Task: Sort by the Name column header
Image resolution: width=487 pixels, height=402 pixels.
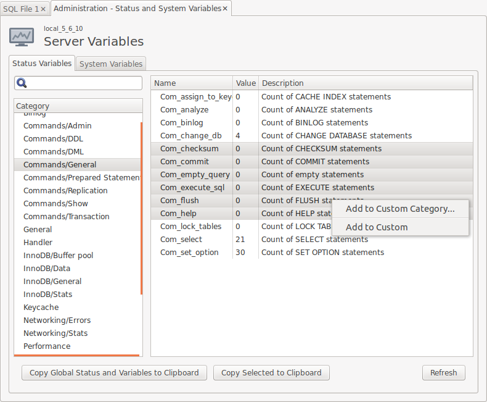Action: (x=191, y=83)
